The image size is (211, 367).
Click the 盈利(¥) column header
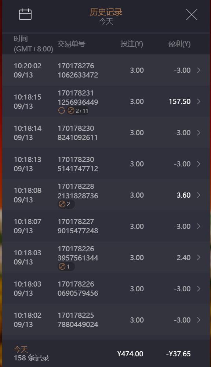click(179, 44)
